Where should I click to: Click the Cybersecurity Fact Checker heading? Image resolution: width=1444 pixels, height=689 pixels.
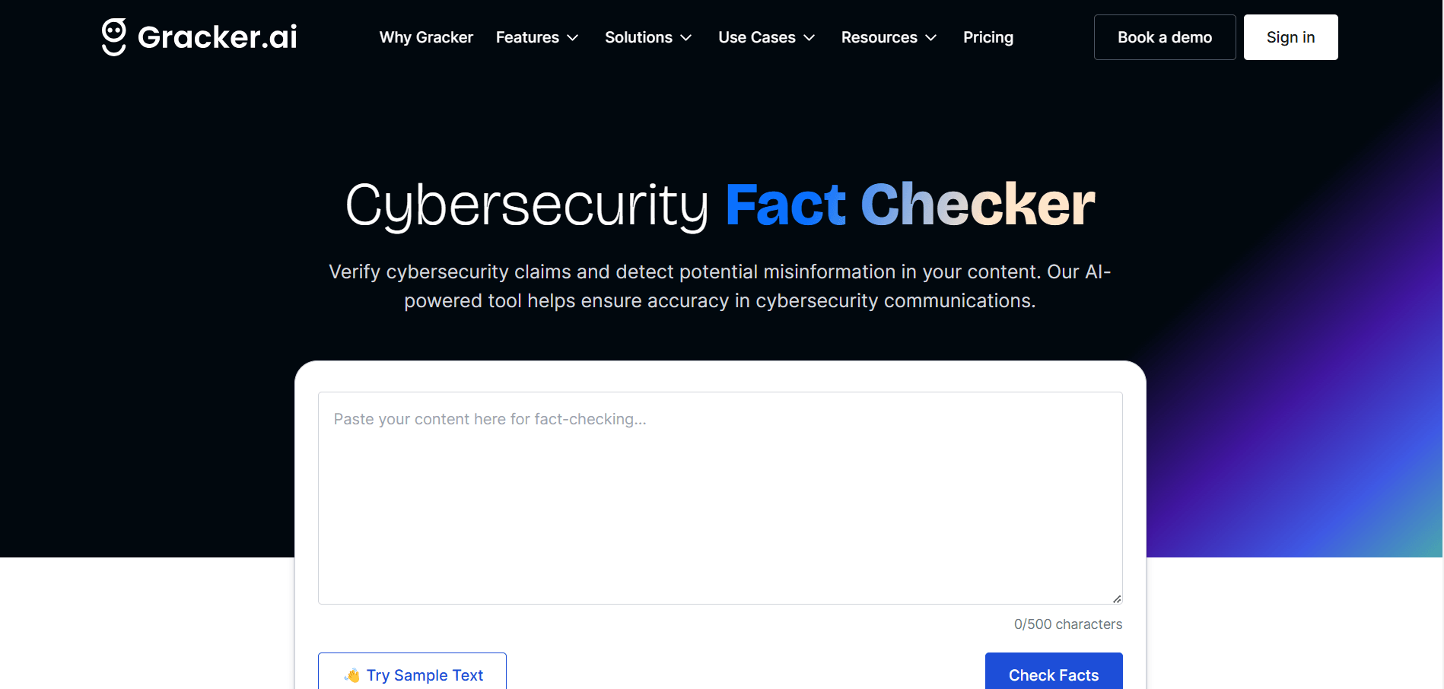coord(720,205)
